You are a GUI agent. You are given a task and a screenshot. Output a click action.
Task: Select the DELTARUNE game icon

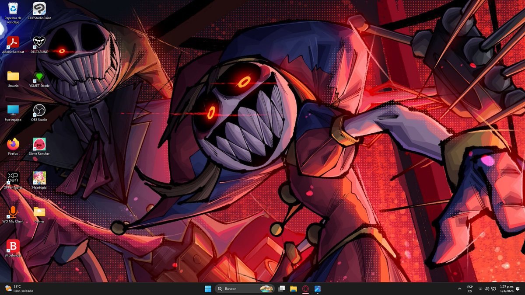(39, 45)
